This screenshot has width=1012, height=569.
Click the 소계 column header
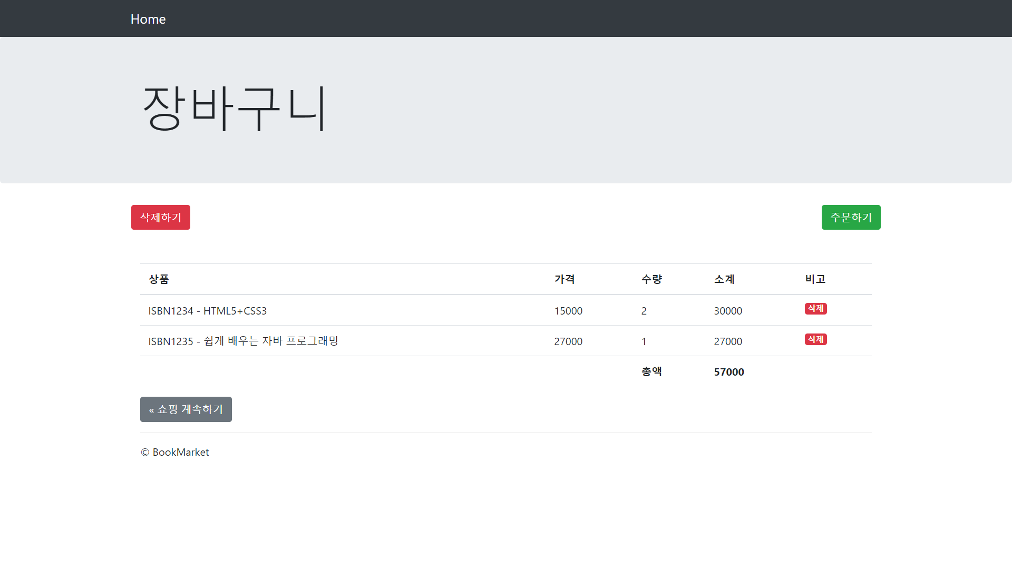[724, 279]
